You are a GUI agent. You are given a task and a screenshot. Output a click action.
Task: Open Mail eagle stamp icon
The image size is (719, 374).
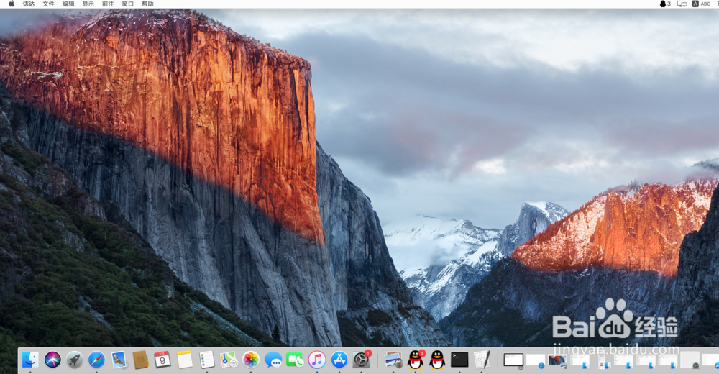pyautogui.click(x=119, y=360)
